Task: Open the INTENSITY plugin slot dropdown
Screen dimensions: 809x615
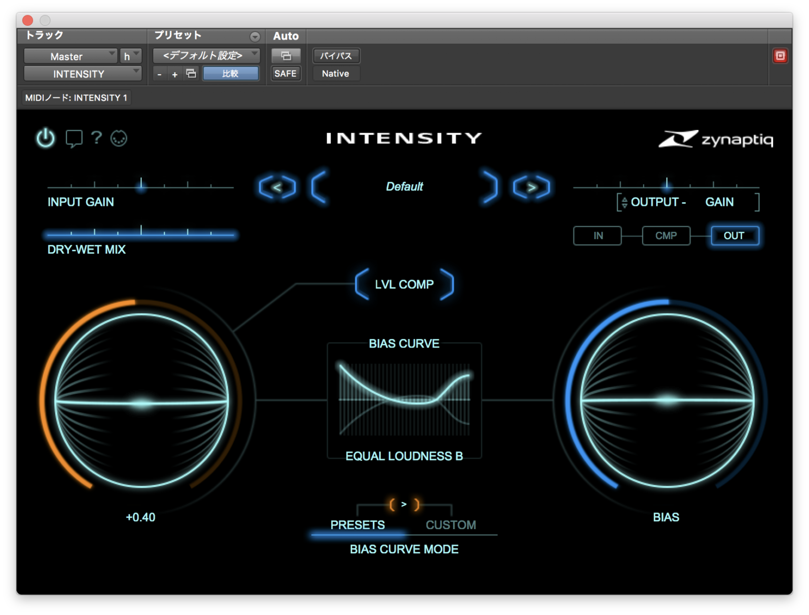Action: pos(82,74)
